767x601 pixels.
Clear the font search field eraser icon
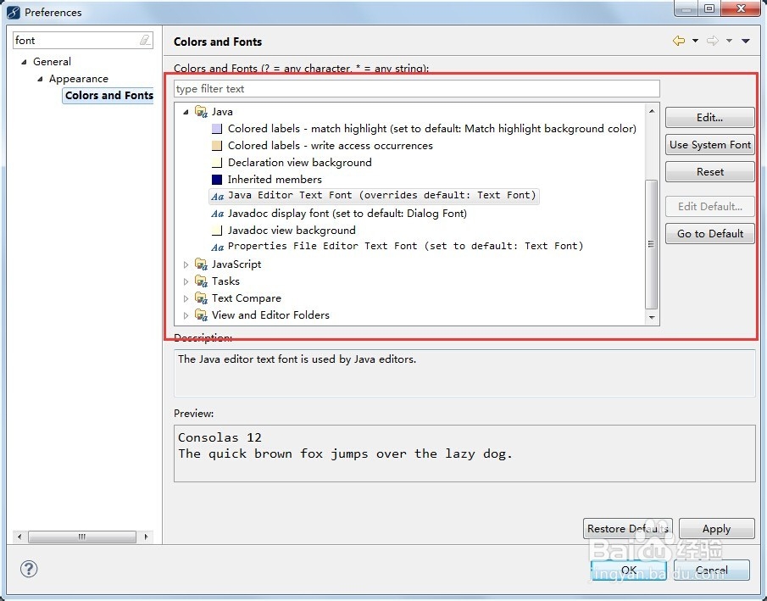[145, 40]
